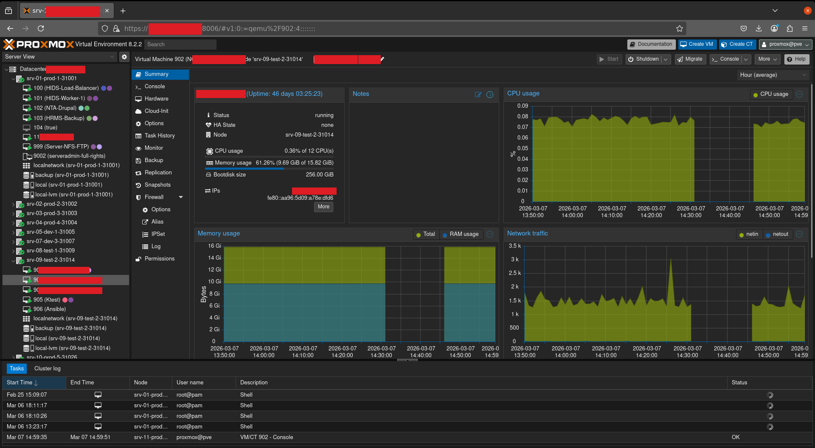This screenshot has width=815, height=448.
Task: Click the 104 (true) stopped VM icon
Action: point(27,128)
